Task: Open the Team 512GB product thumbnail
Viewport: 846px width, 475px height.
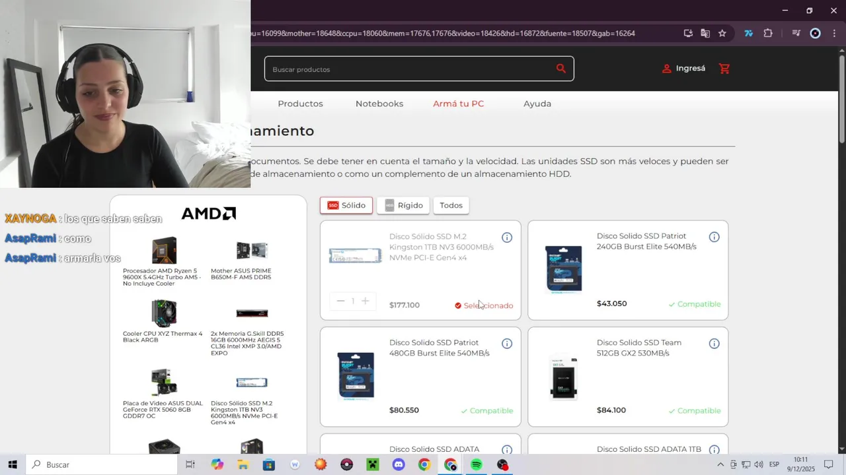Action: [x=564, y=377]
